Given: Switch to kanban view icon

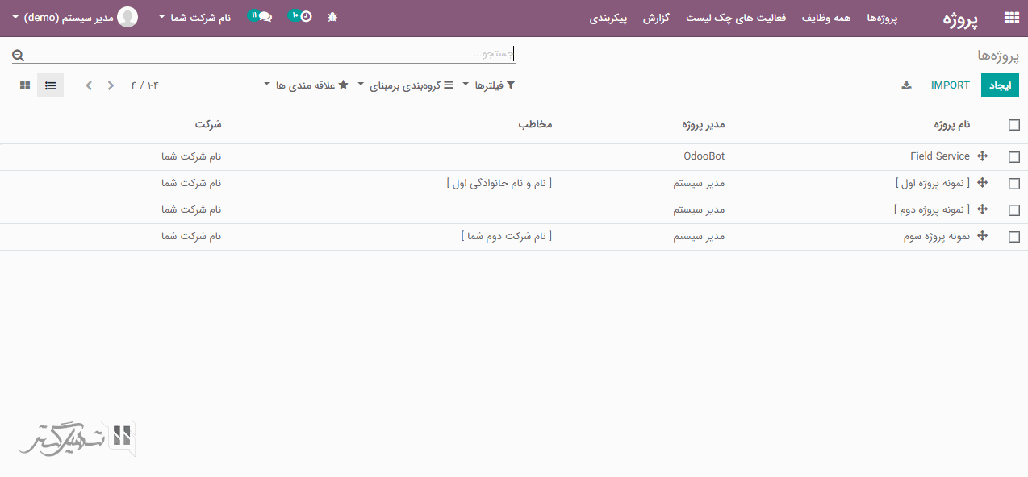Looking at the screenshot, I should [25, 85].
